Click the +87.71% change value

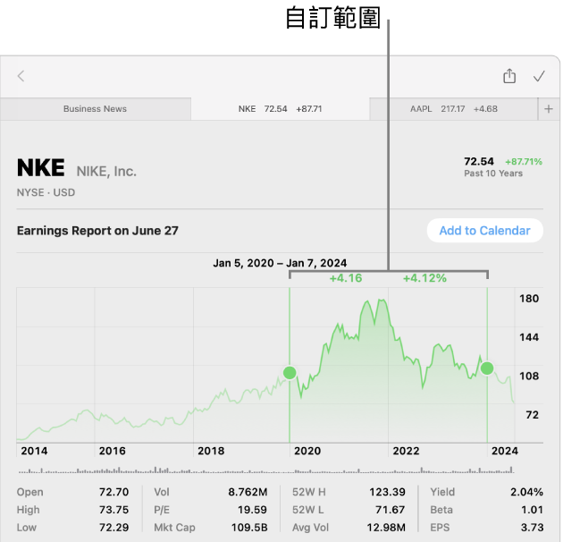(524, 162)
